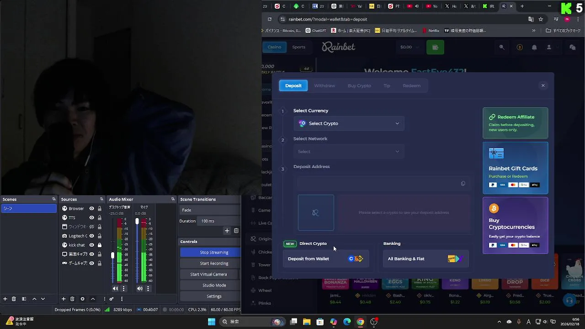Move scene down in Scenes panel
Screen dimensions: 585x329
[x=43, y=299]
